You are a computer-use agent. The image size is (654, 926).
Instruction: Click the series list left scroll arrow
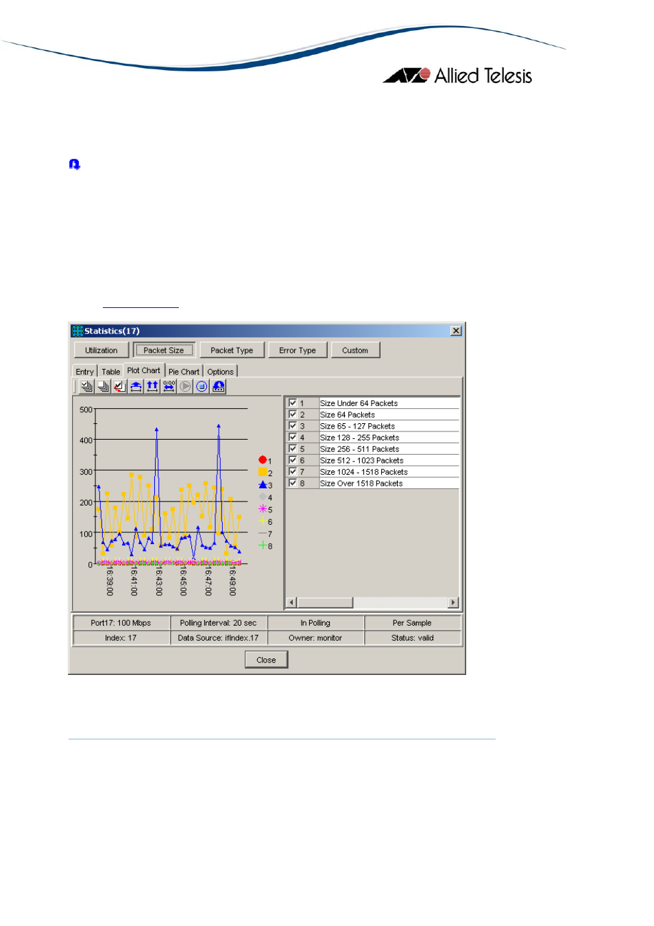tap(292, 603)
